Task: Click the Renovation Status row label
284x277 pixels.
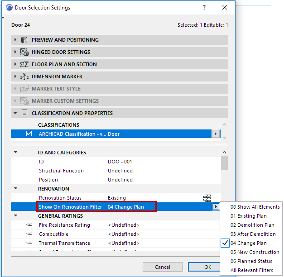Action: (x=60, y=198)
